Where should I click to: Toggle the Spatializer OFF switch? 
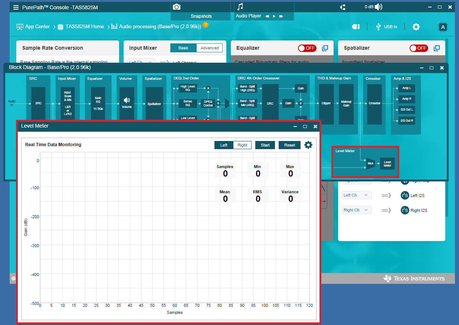(419, 48)
